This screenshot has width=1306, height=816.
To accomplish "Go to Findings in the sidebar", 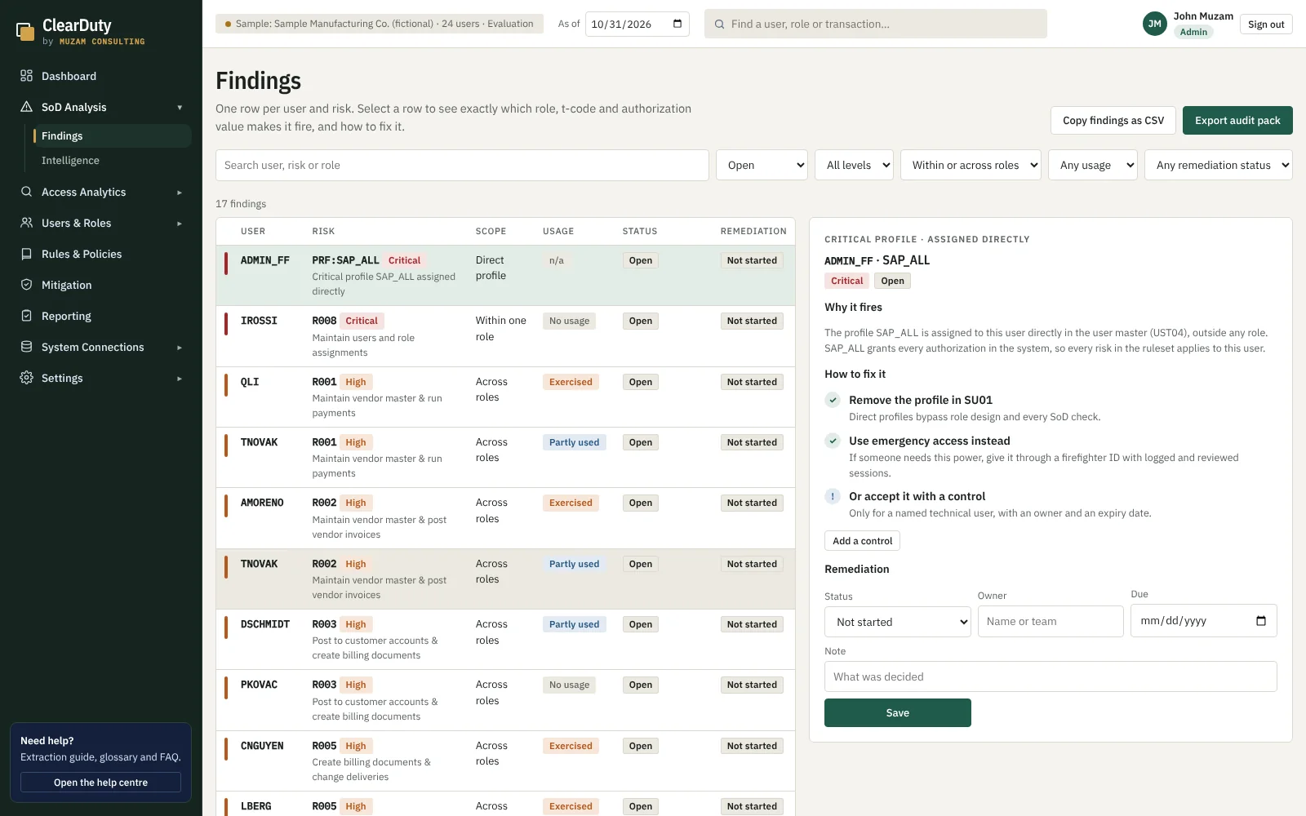I will click(111, 135).
